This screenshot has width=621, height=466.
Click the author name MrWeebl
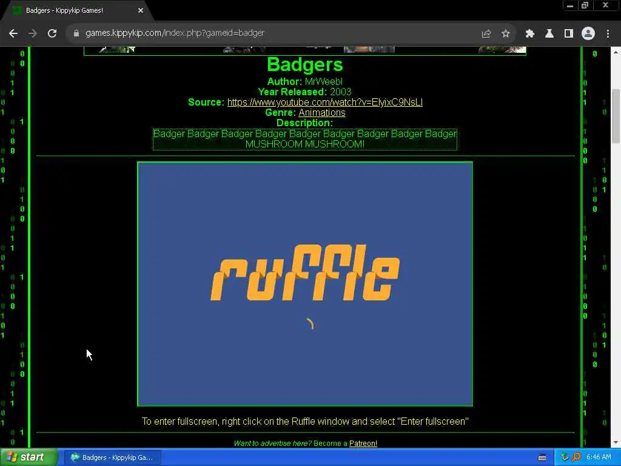(324, 82)
